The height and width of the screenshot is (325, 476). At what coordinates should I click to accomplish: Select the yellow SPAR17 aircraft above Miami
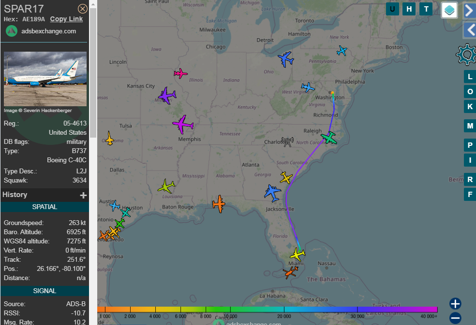coord(297,254)
